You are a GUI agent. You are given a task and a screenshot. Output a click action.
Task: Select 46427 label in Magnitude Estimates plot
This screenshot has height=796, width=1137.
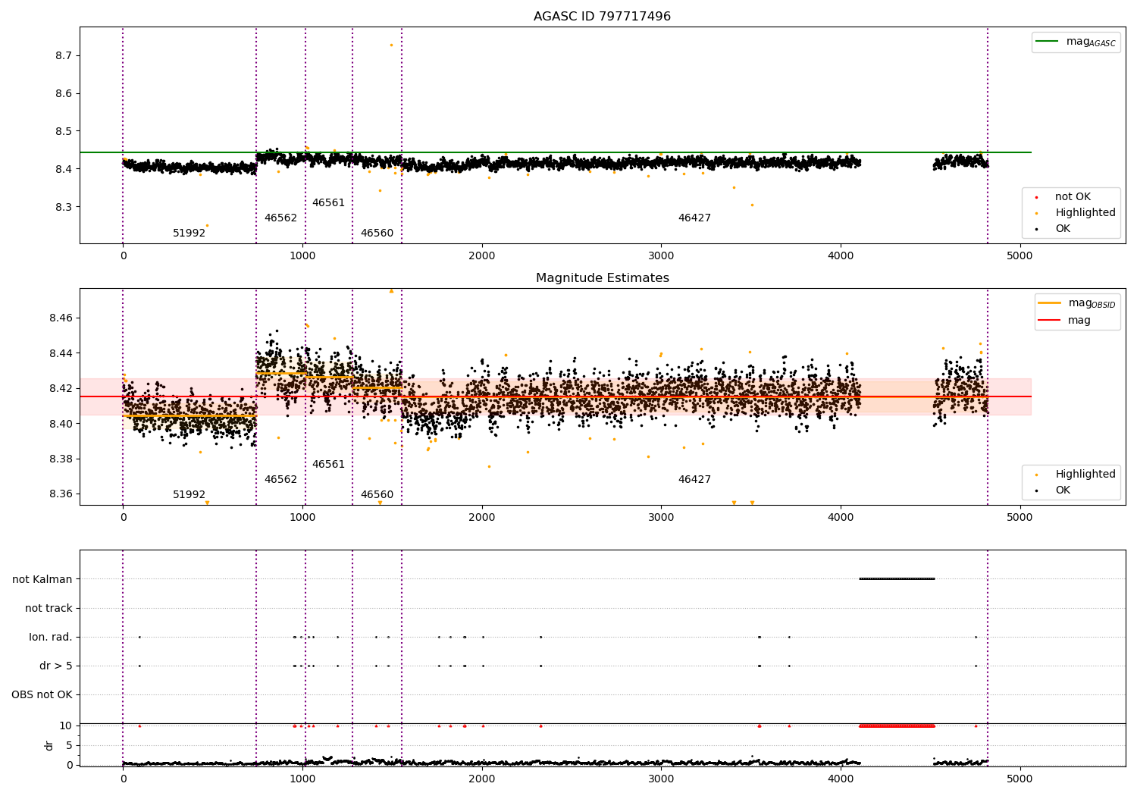click(694, 480)
